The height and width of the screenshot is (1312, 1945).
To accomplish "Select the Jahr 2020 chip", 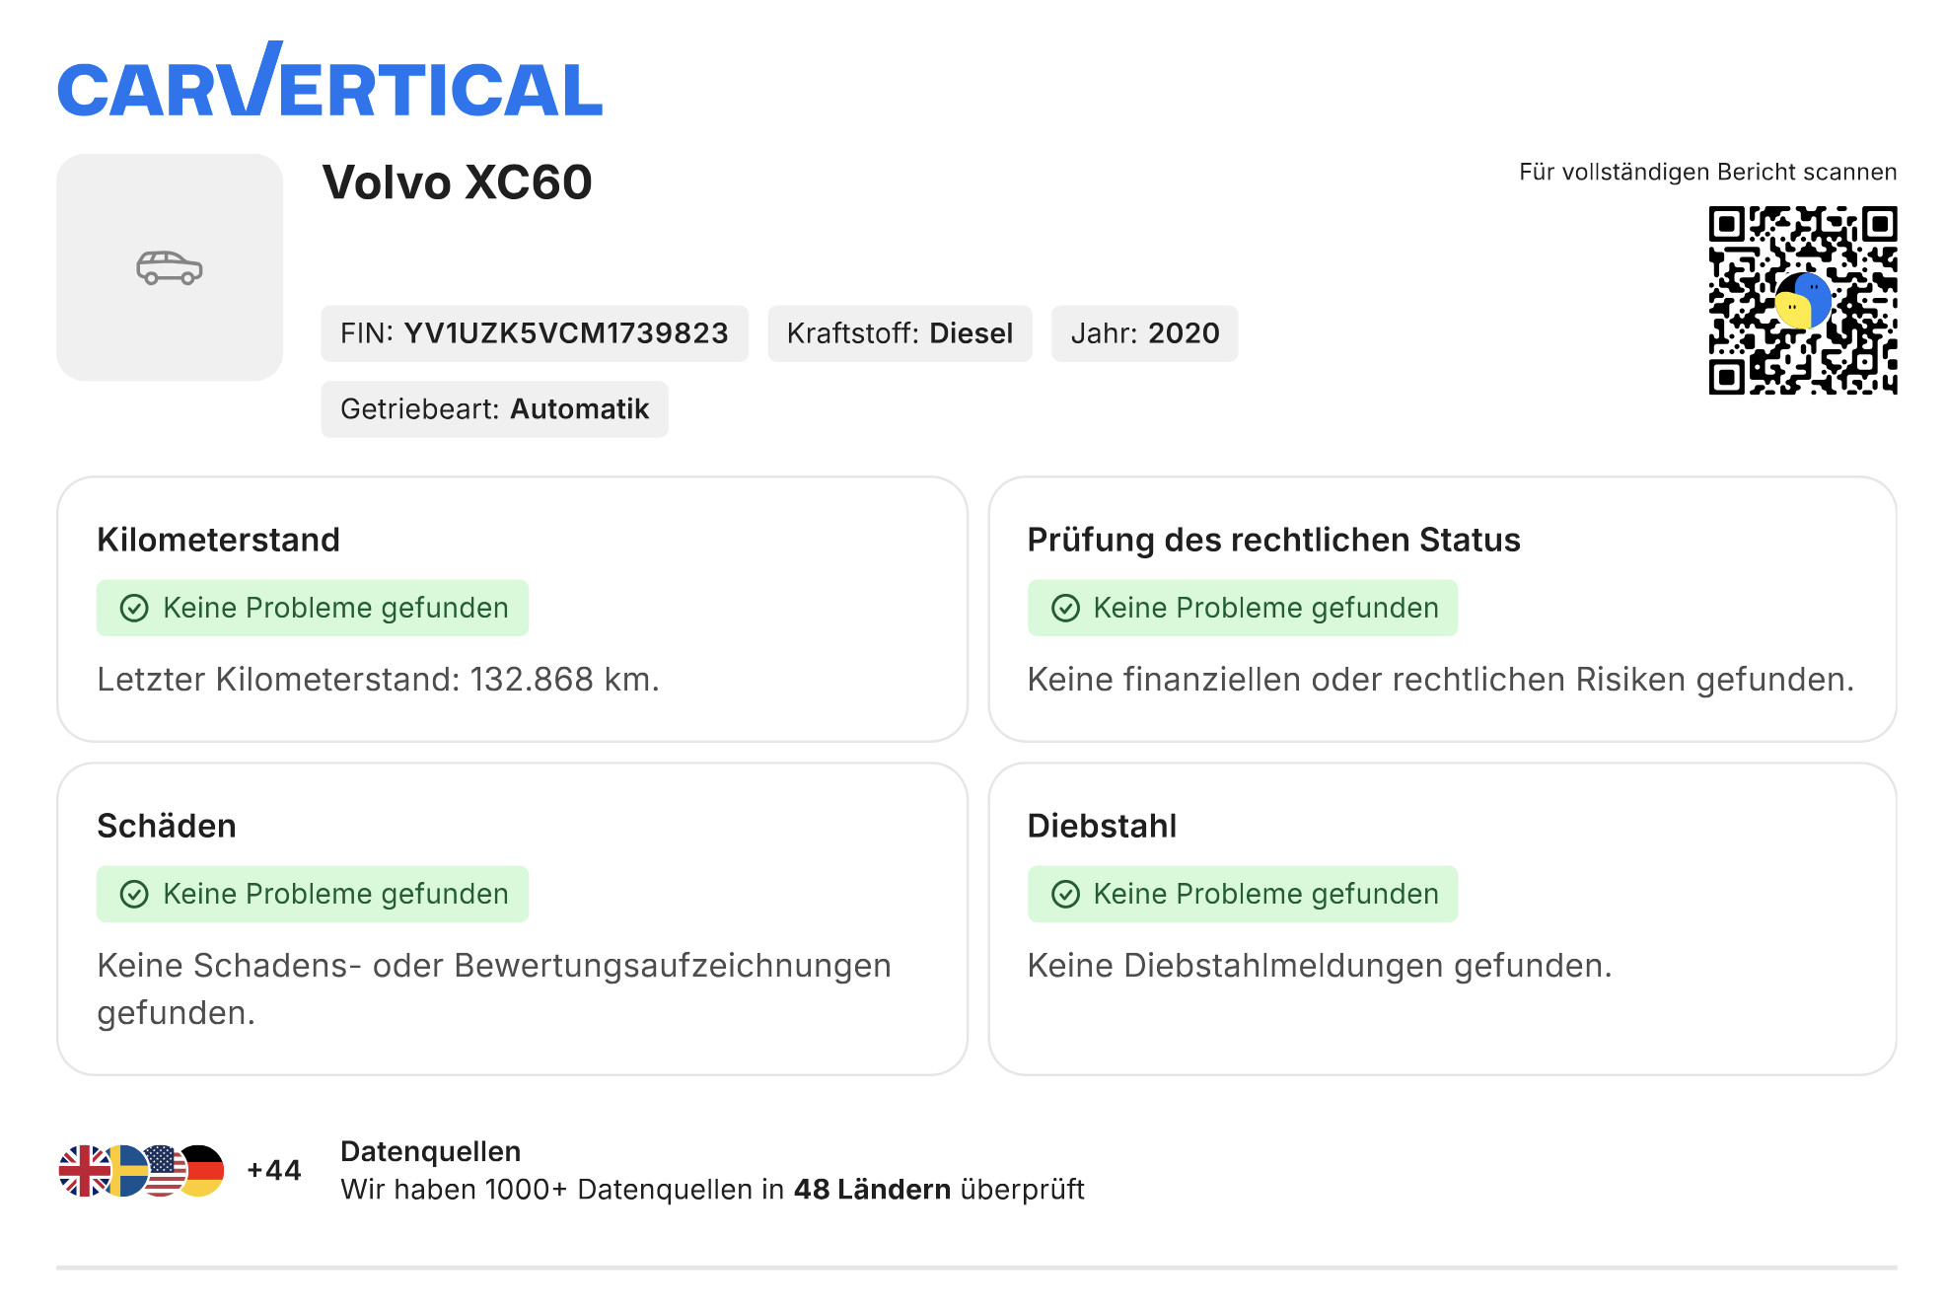I will pos(1144,333).
